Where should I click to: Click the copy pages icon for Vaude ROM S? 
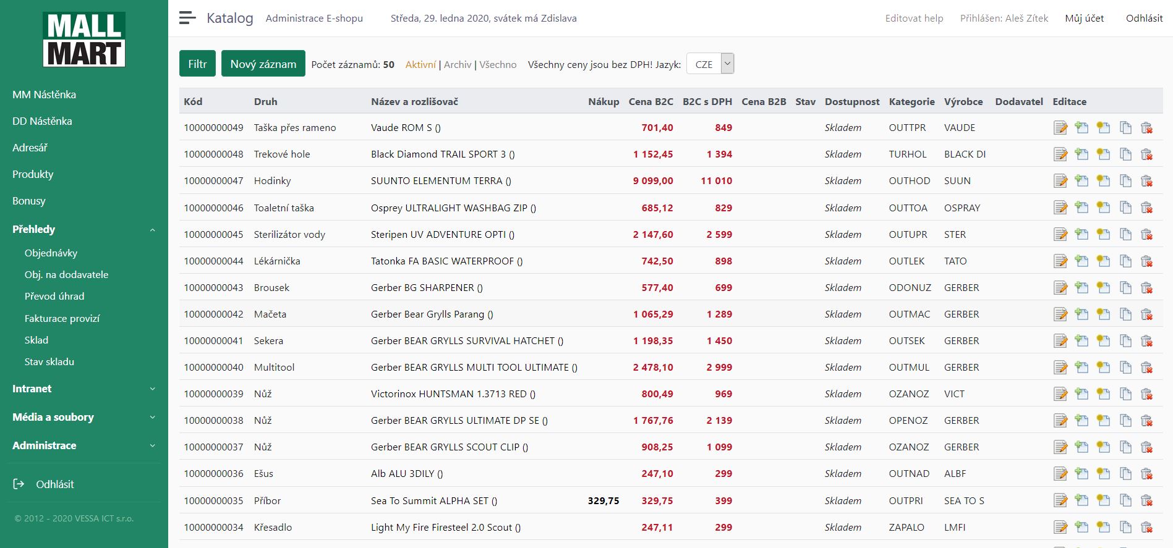[1125, 128]
